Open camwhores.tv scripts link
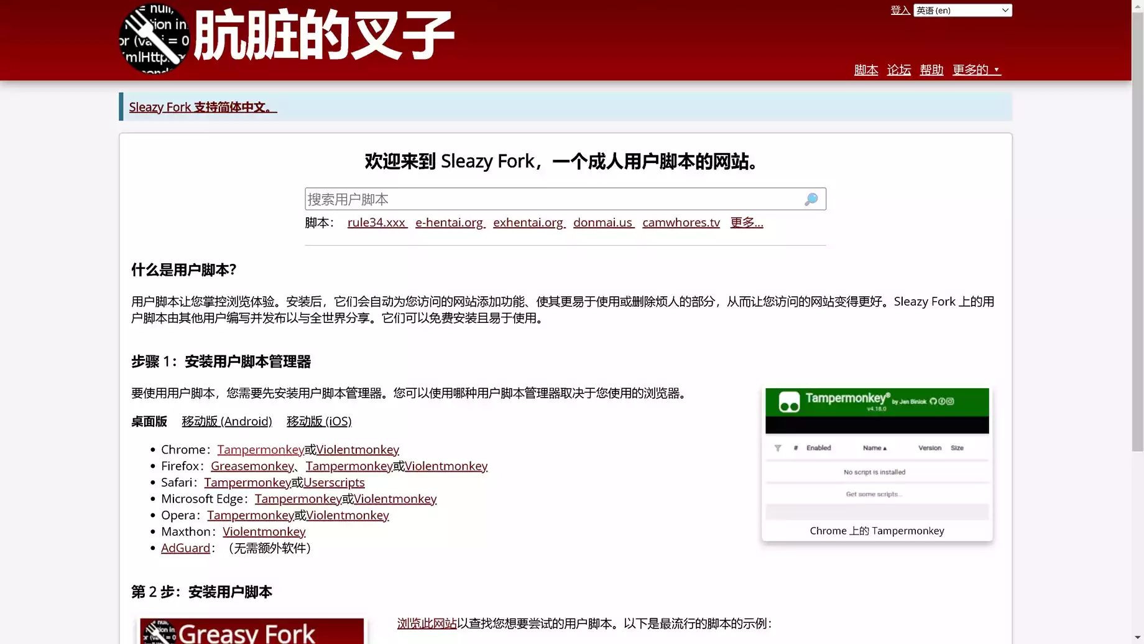The height and width of the screenshot is (644, 1144). point(681,222)
